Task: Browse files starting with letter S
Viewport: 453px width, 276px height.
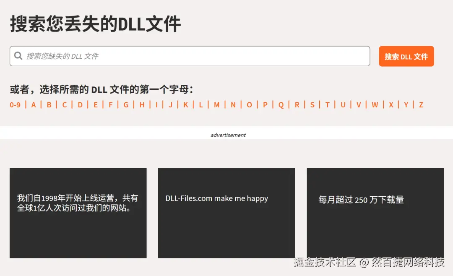Action: pyautogui.click(x=312, y=105)
